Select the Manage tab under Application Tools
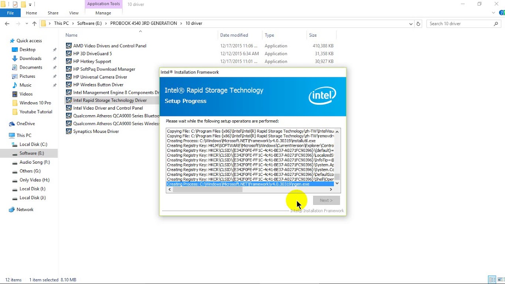Screen dimensions: 505x284 coord(103,13)
